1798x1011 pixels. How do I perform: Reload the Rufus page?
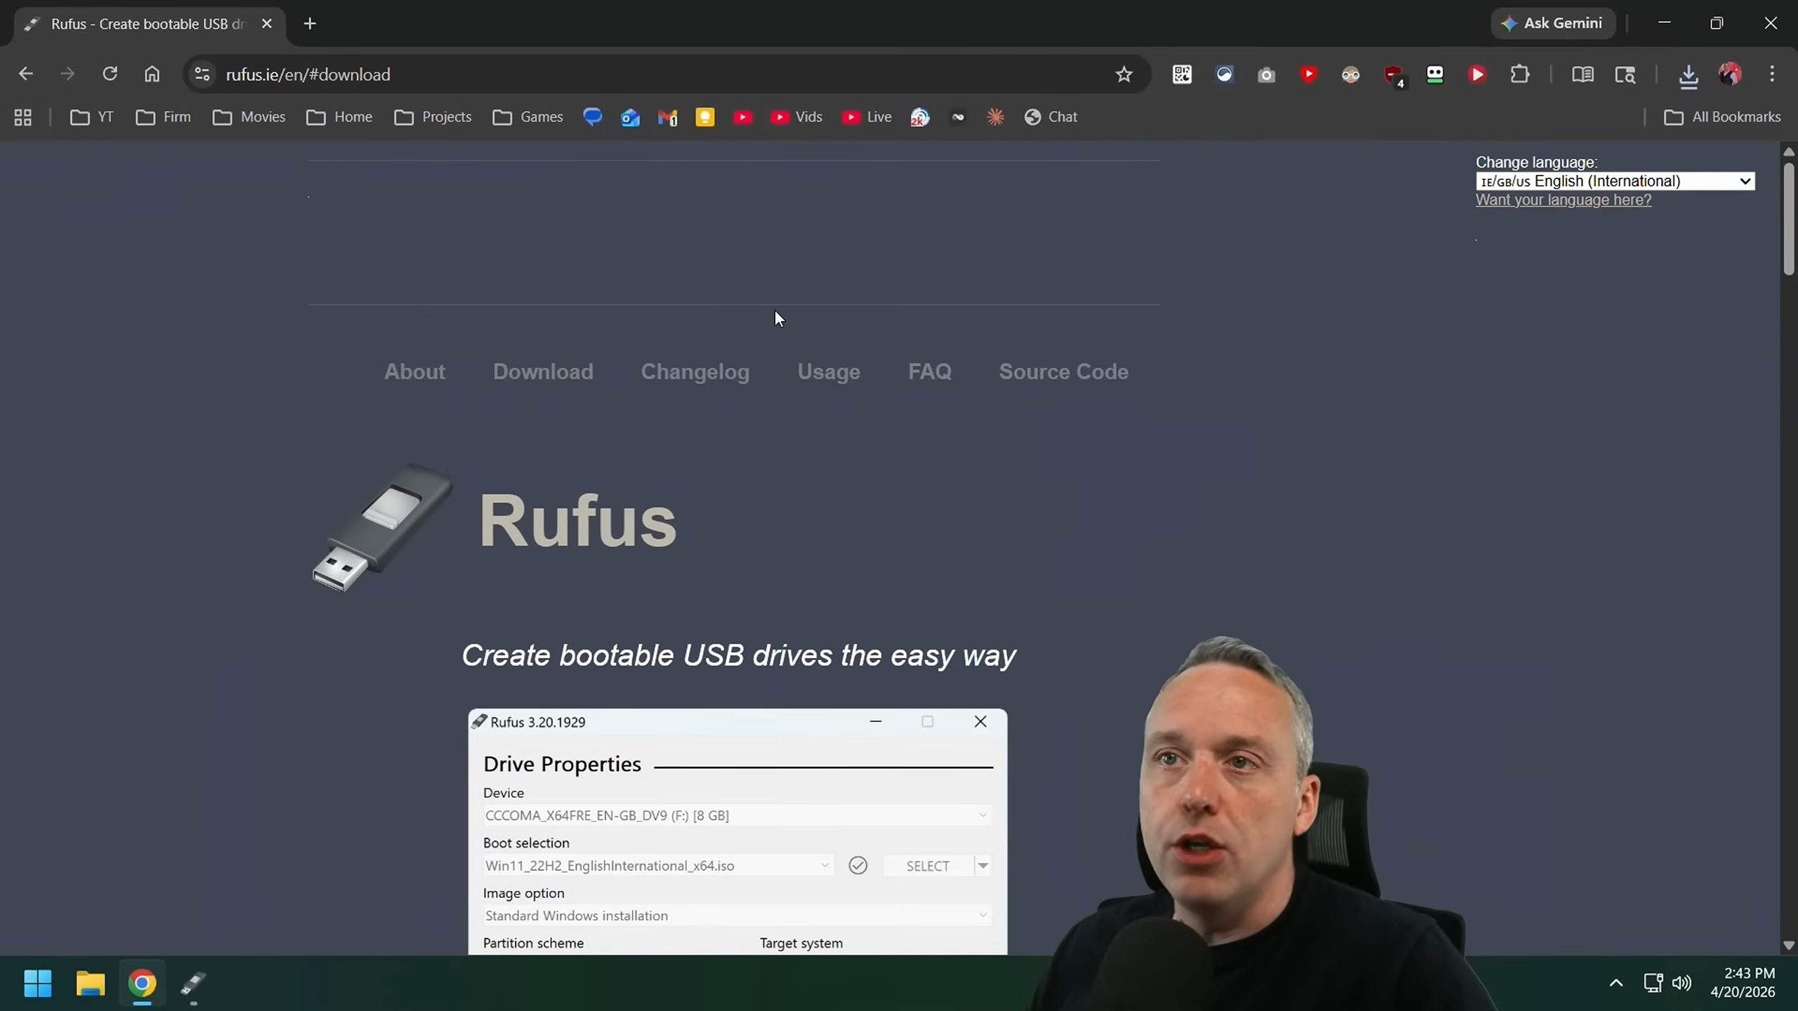point(110,74)
